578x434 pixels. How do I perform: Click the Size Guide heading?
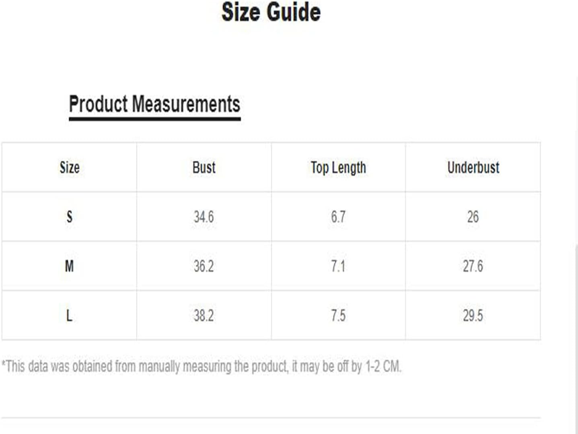271,12
